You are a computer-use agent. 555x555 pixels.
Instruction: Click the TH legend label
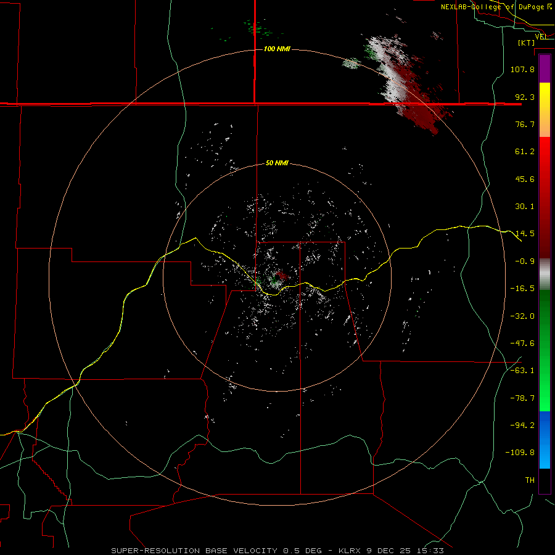point(530,480)
